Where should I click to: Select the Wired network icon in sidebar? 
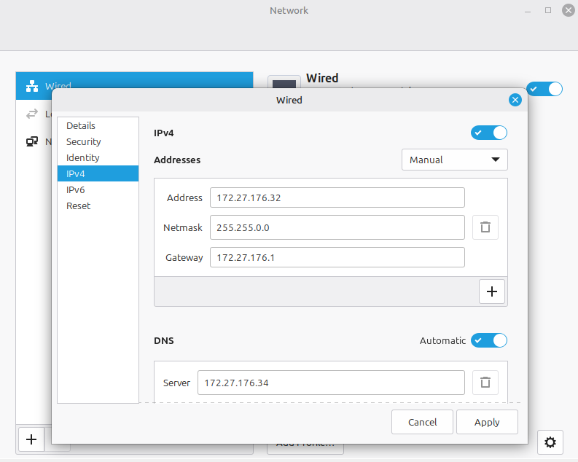click(32, 86)
